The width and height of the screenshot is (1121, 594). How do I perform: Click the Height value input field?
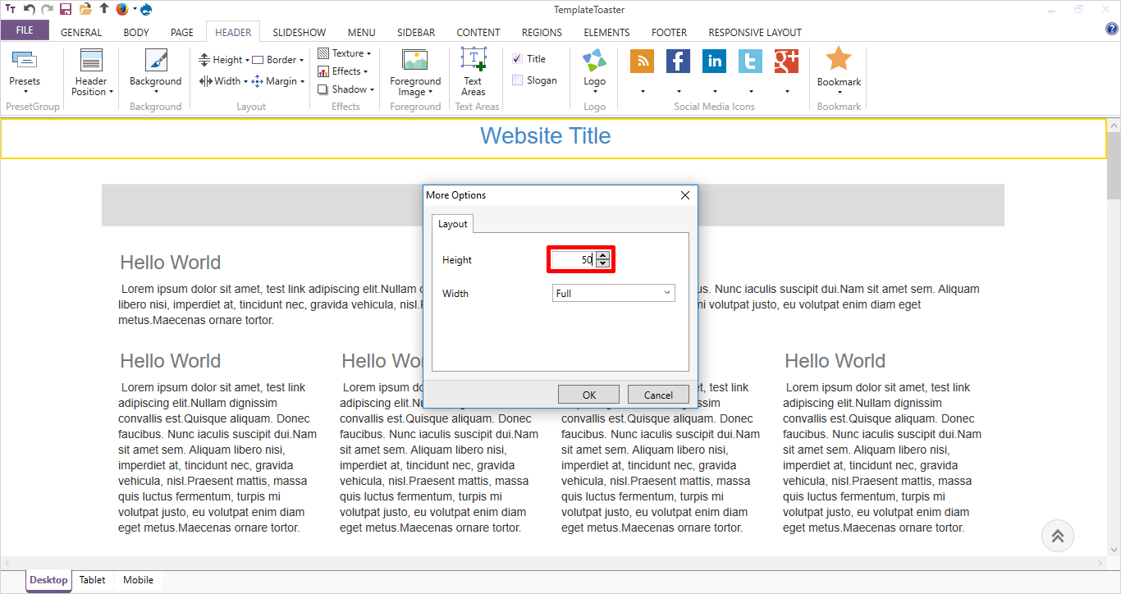pyautogui.click(x=573, y=260)
